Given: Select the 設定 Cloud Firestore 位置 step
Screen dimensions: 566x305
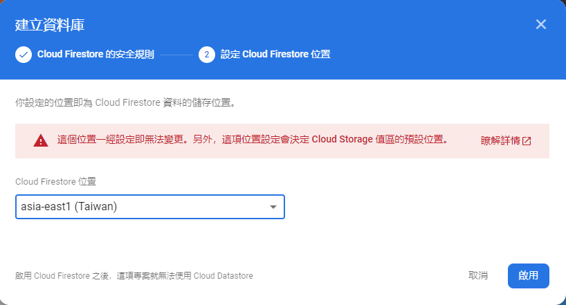Looking at the screenshot, I should (x=275, y=55).
